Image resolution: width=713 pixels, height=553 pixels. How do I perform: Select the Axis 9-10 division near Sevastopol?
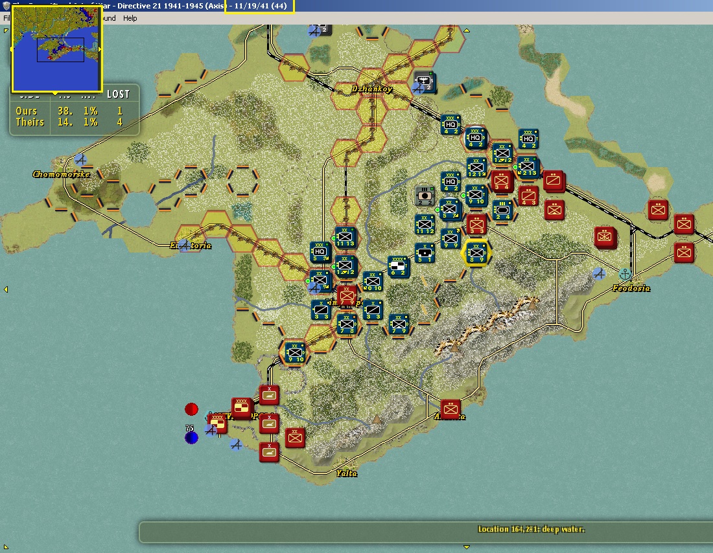(x=295, y=353)
